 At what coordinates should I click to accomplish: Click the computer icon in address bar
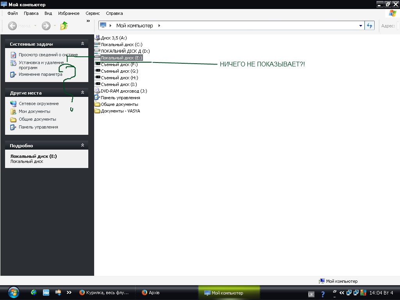click(x=103, y=25)
